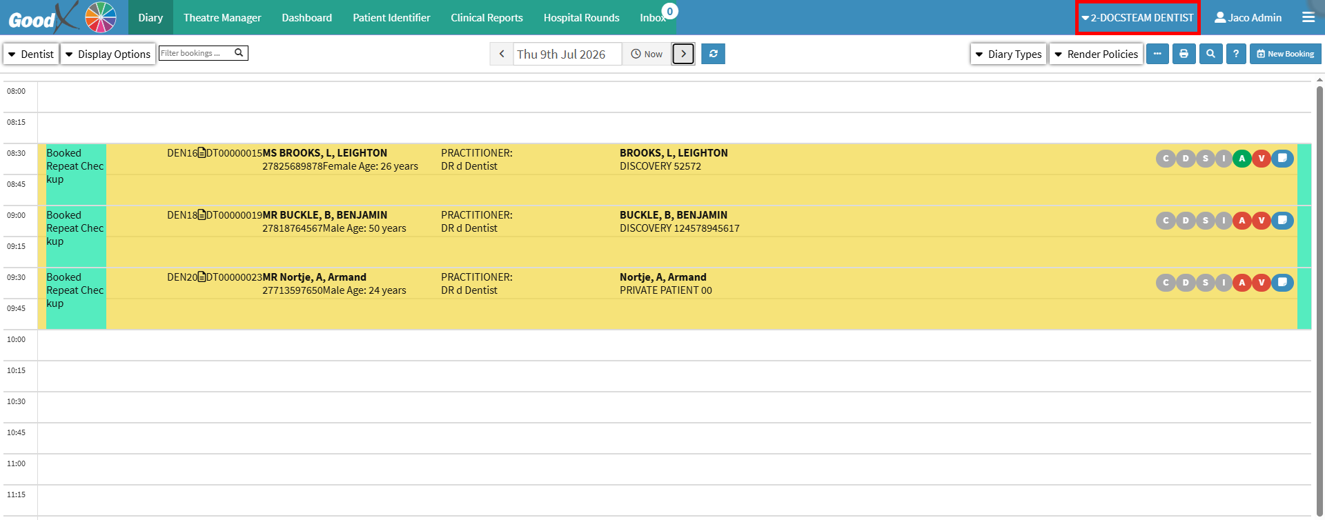Open the Theatre Manager tab

pos(222,18)
